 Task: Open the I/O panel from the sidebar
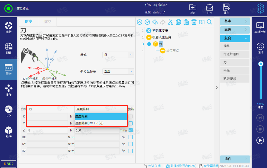point(9,111)
